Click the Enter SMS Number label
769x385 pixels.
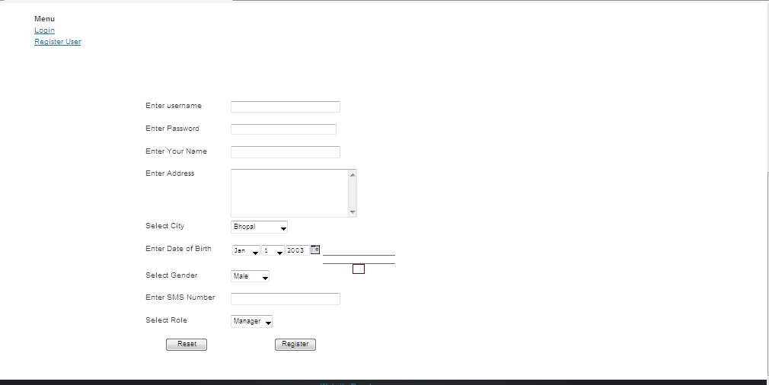point(180,297)
